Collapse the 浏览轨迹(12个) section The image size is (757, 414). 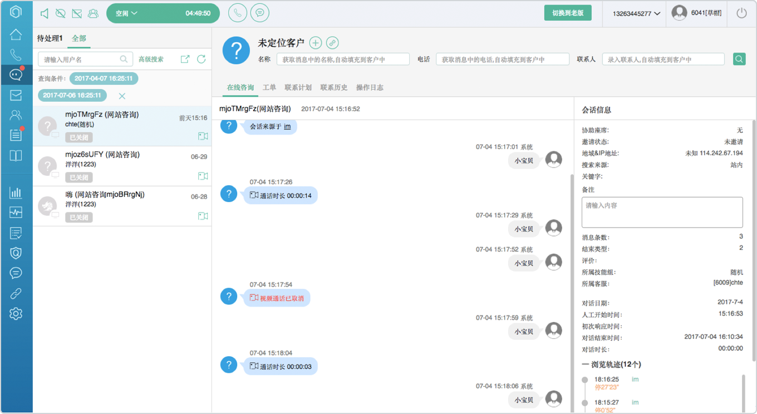point(585,364)
